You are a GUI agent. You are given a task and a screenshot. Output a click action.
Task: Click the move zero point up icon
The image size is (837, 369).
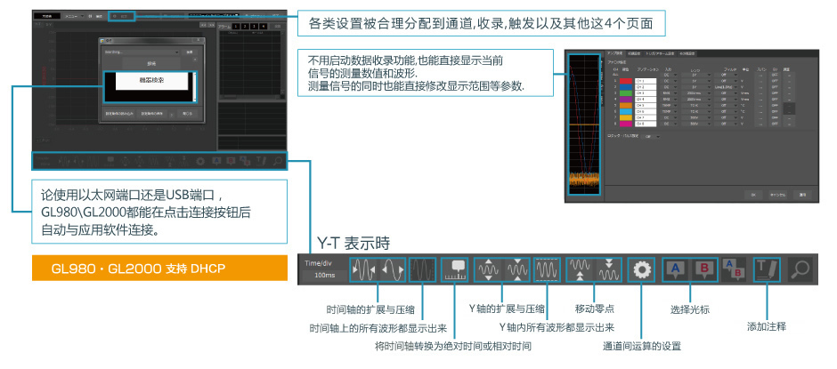(580, 270)
